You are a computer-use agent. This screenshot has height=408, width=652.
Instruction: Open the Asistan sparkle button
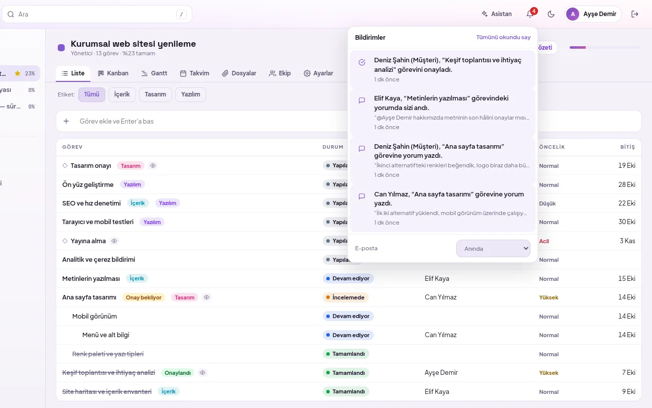click(x=496, y=14)
